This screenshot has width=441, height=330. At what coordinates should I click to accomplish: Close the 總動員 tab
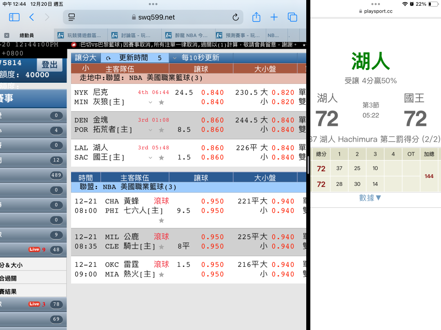click(x=7, y=35)
